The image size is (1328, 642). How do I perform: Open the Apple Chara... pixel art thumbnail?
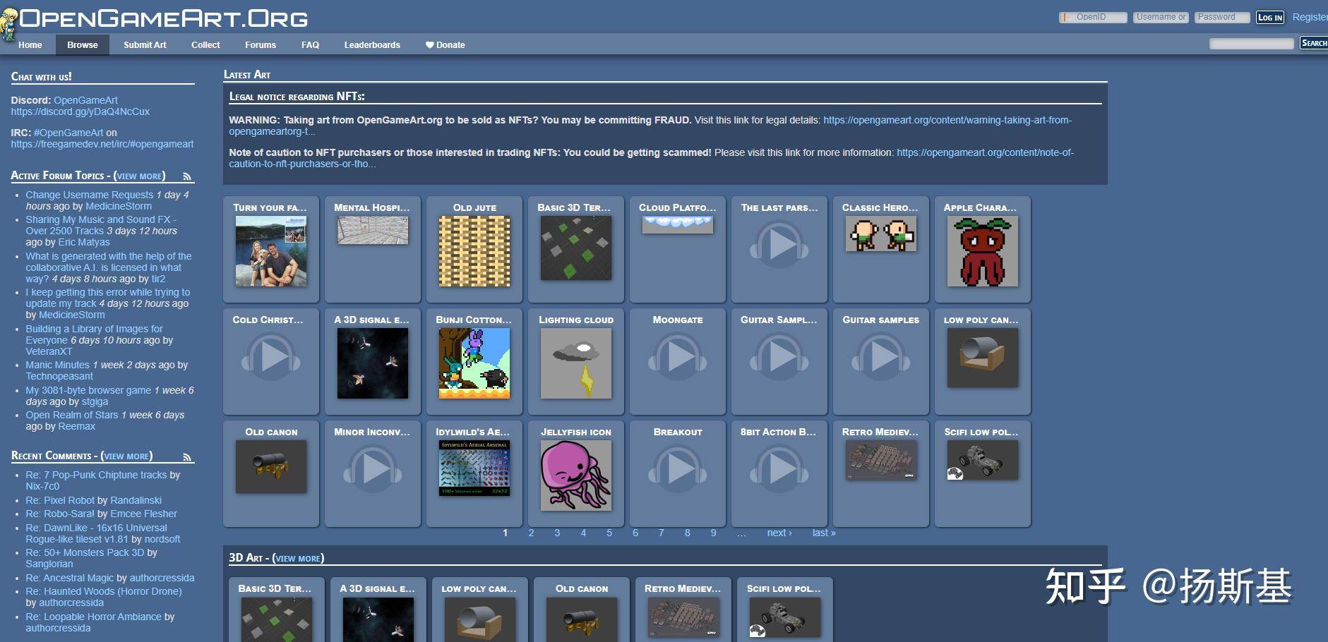982,251
